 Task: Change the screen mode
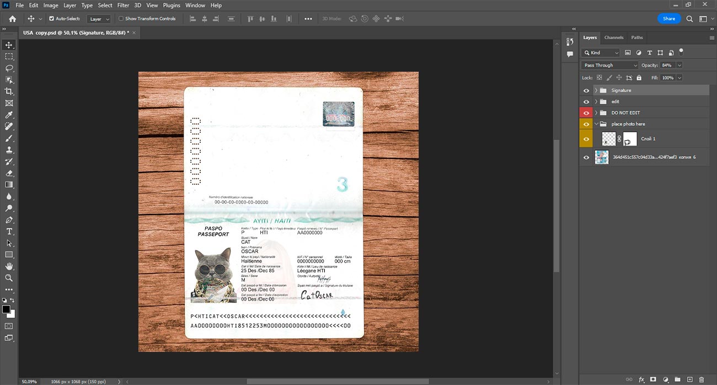tap(9, 338)
